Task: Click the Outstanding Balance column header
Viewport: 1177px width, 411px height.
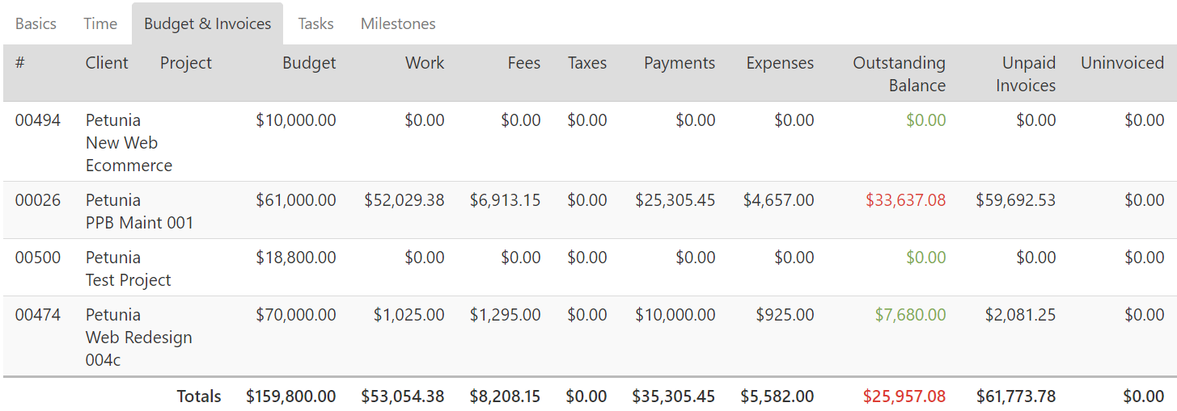Action: coord(899,73)
